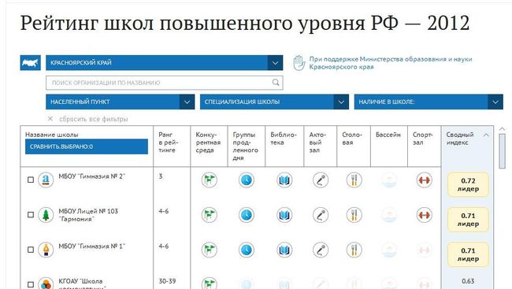
Task: Click the table vertical scrollbar thumb
Action: (x=503, y=151)
